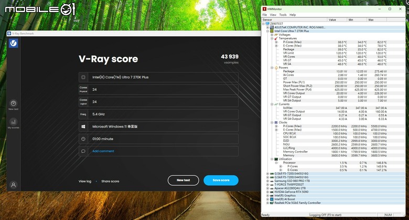
Task: Expand the Intel(R) Graphics node
Action: click(x=267, y=195)
